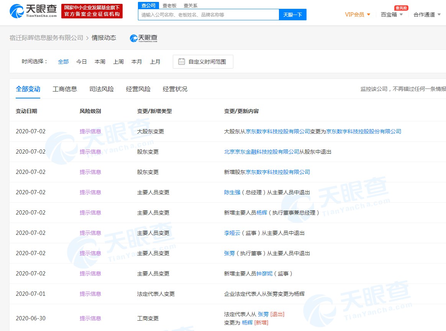This screenshot has width=446, height=331.
Task: Select the 查关系 search tab
Action: pyautogui.click(x=190, y=6)
